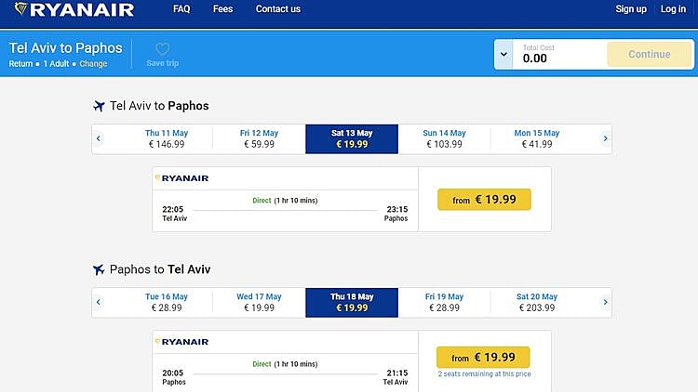Show later outbound dates with right arrow
The height and width of the screenshot is (392, 698).
(605, 139)
